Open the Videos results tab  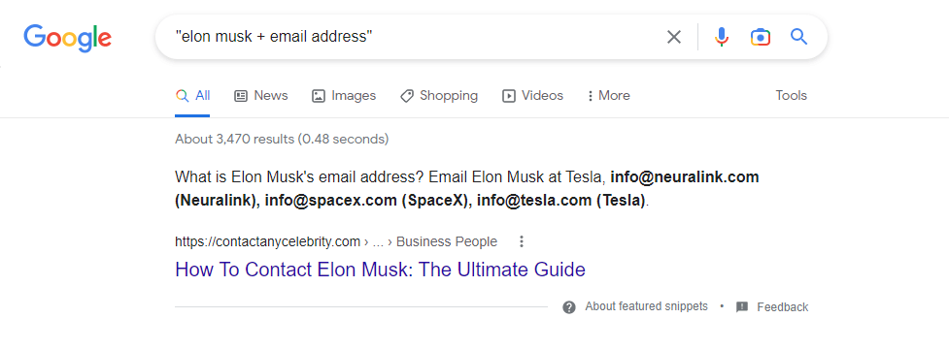click(x=532, y=96)
